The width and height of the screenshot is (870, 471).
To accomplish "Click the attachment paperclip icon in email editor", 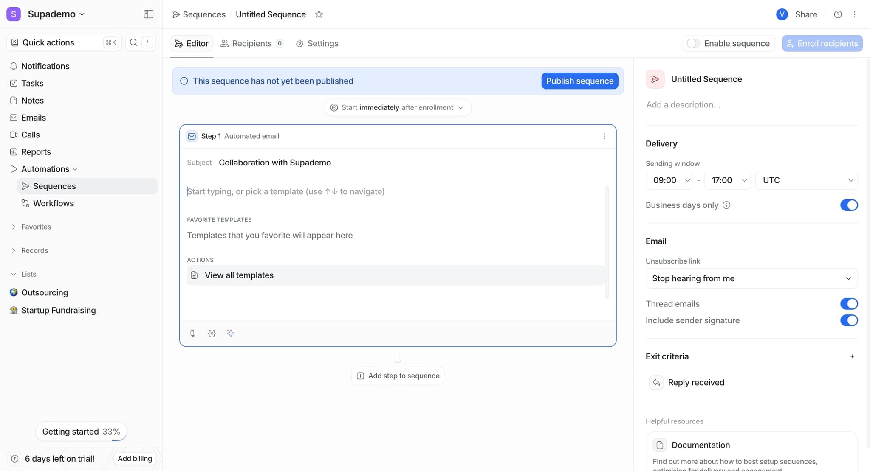I will [x=193, y=334].
